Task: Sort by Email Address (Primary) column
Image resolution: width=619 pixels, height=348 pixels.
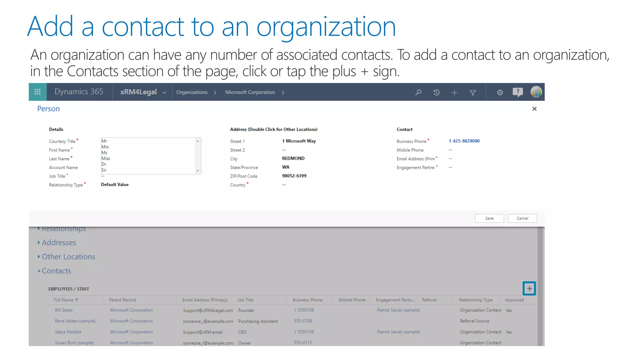Action: pos(205,300)
